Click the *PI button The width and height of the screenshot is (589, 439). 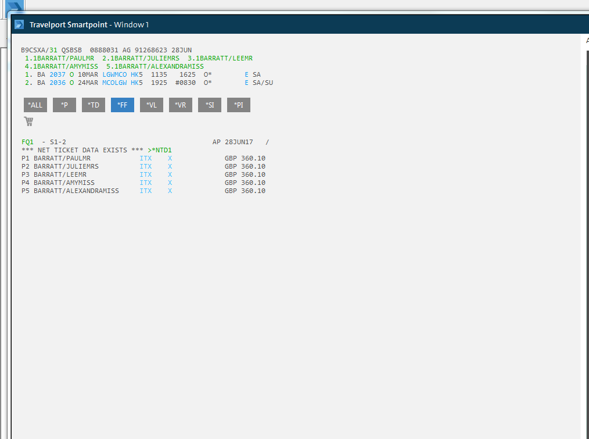(x=239, y=105)
